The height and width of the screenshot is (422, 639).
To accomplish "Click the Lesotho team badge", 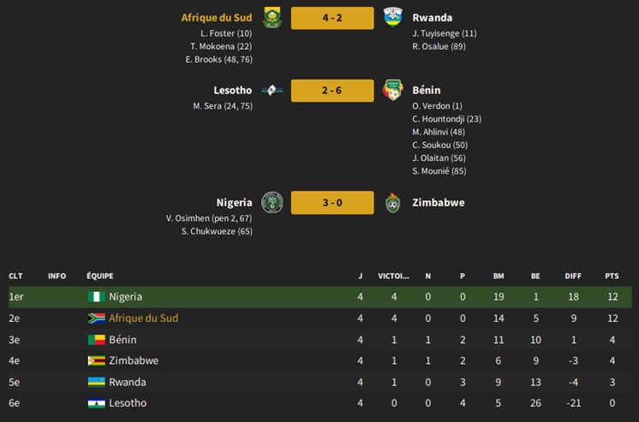I will tap(272, 90).
